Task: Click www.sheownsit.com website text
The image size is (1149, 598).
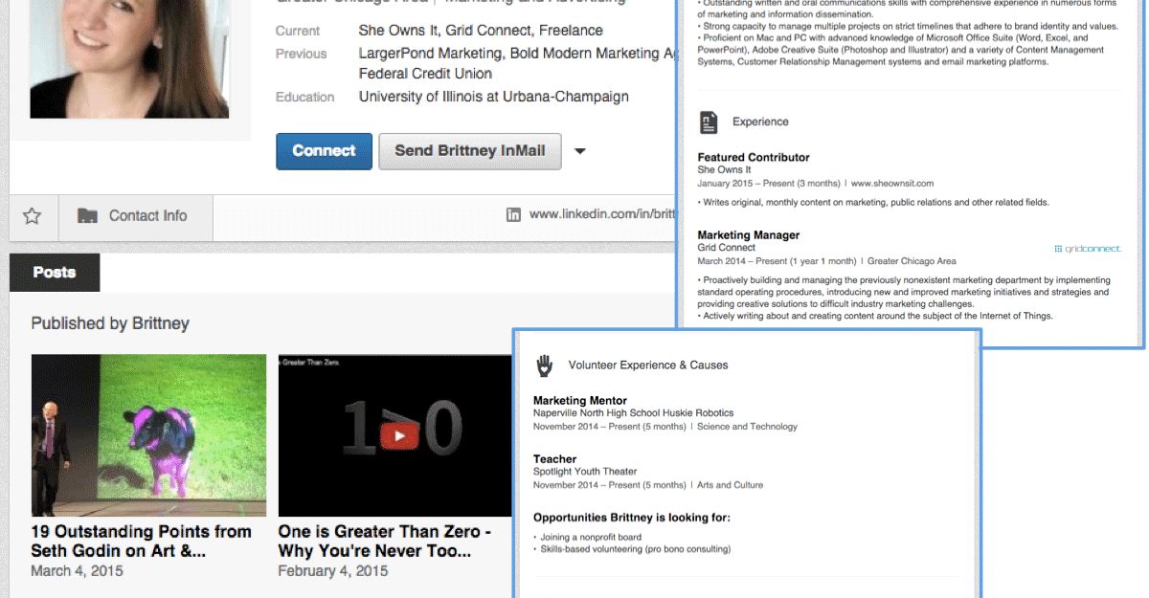Action: (x=892, y=183)
